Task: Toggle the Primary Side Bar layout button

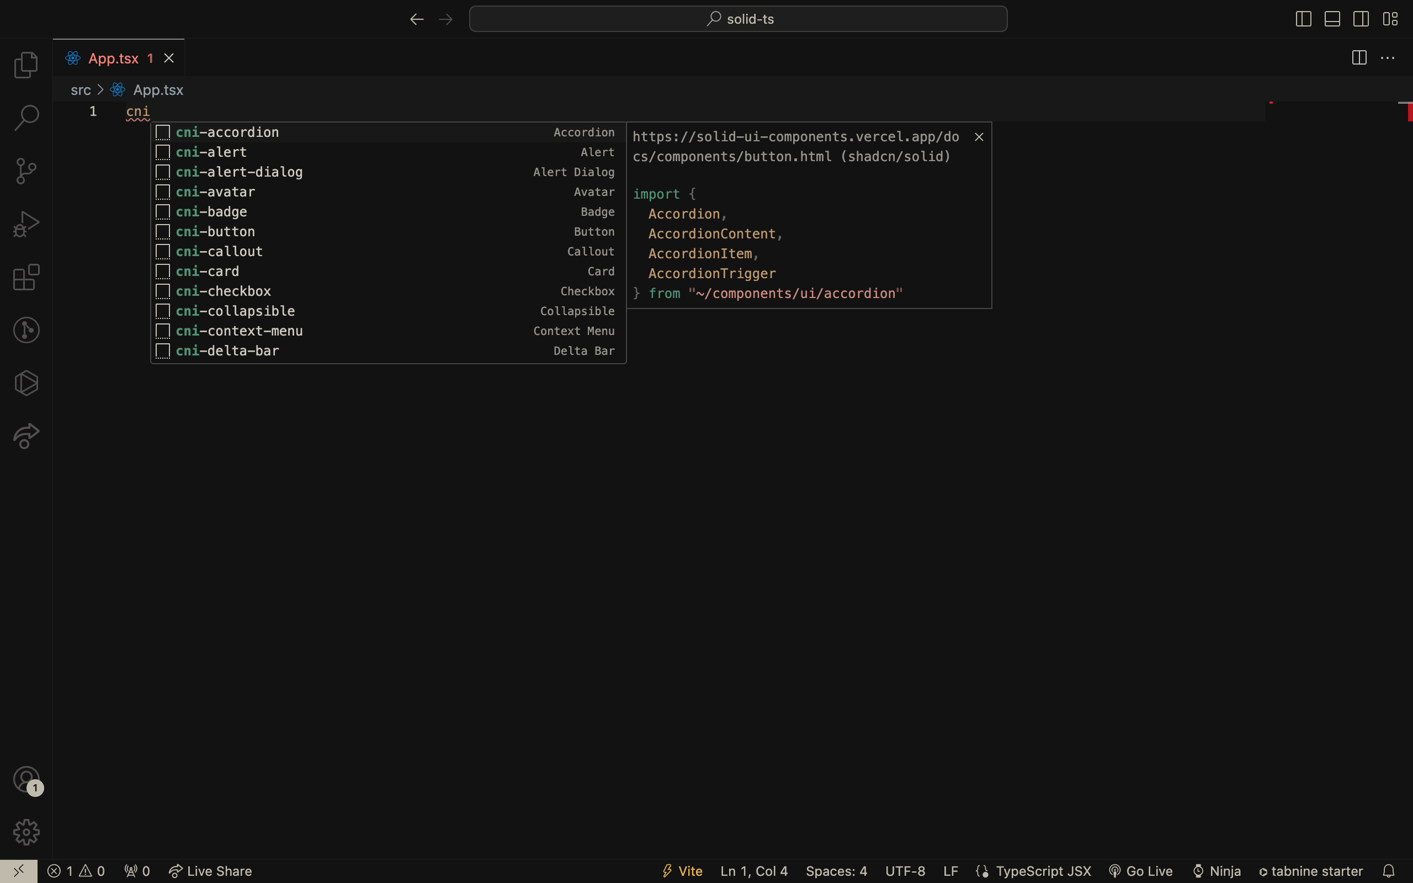Action: [x=1303, y=19]
